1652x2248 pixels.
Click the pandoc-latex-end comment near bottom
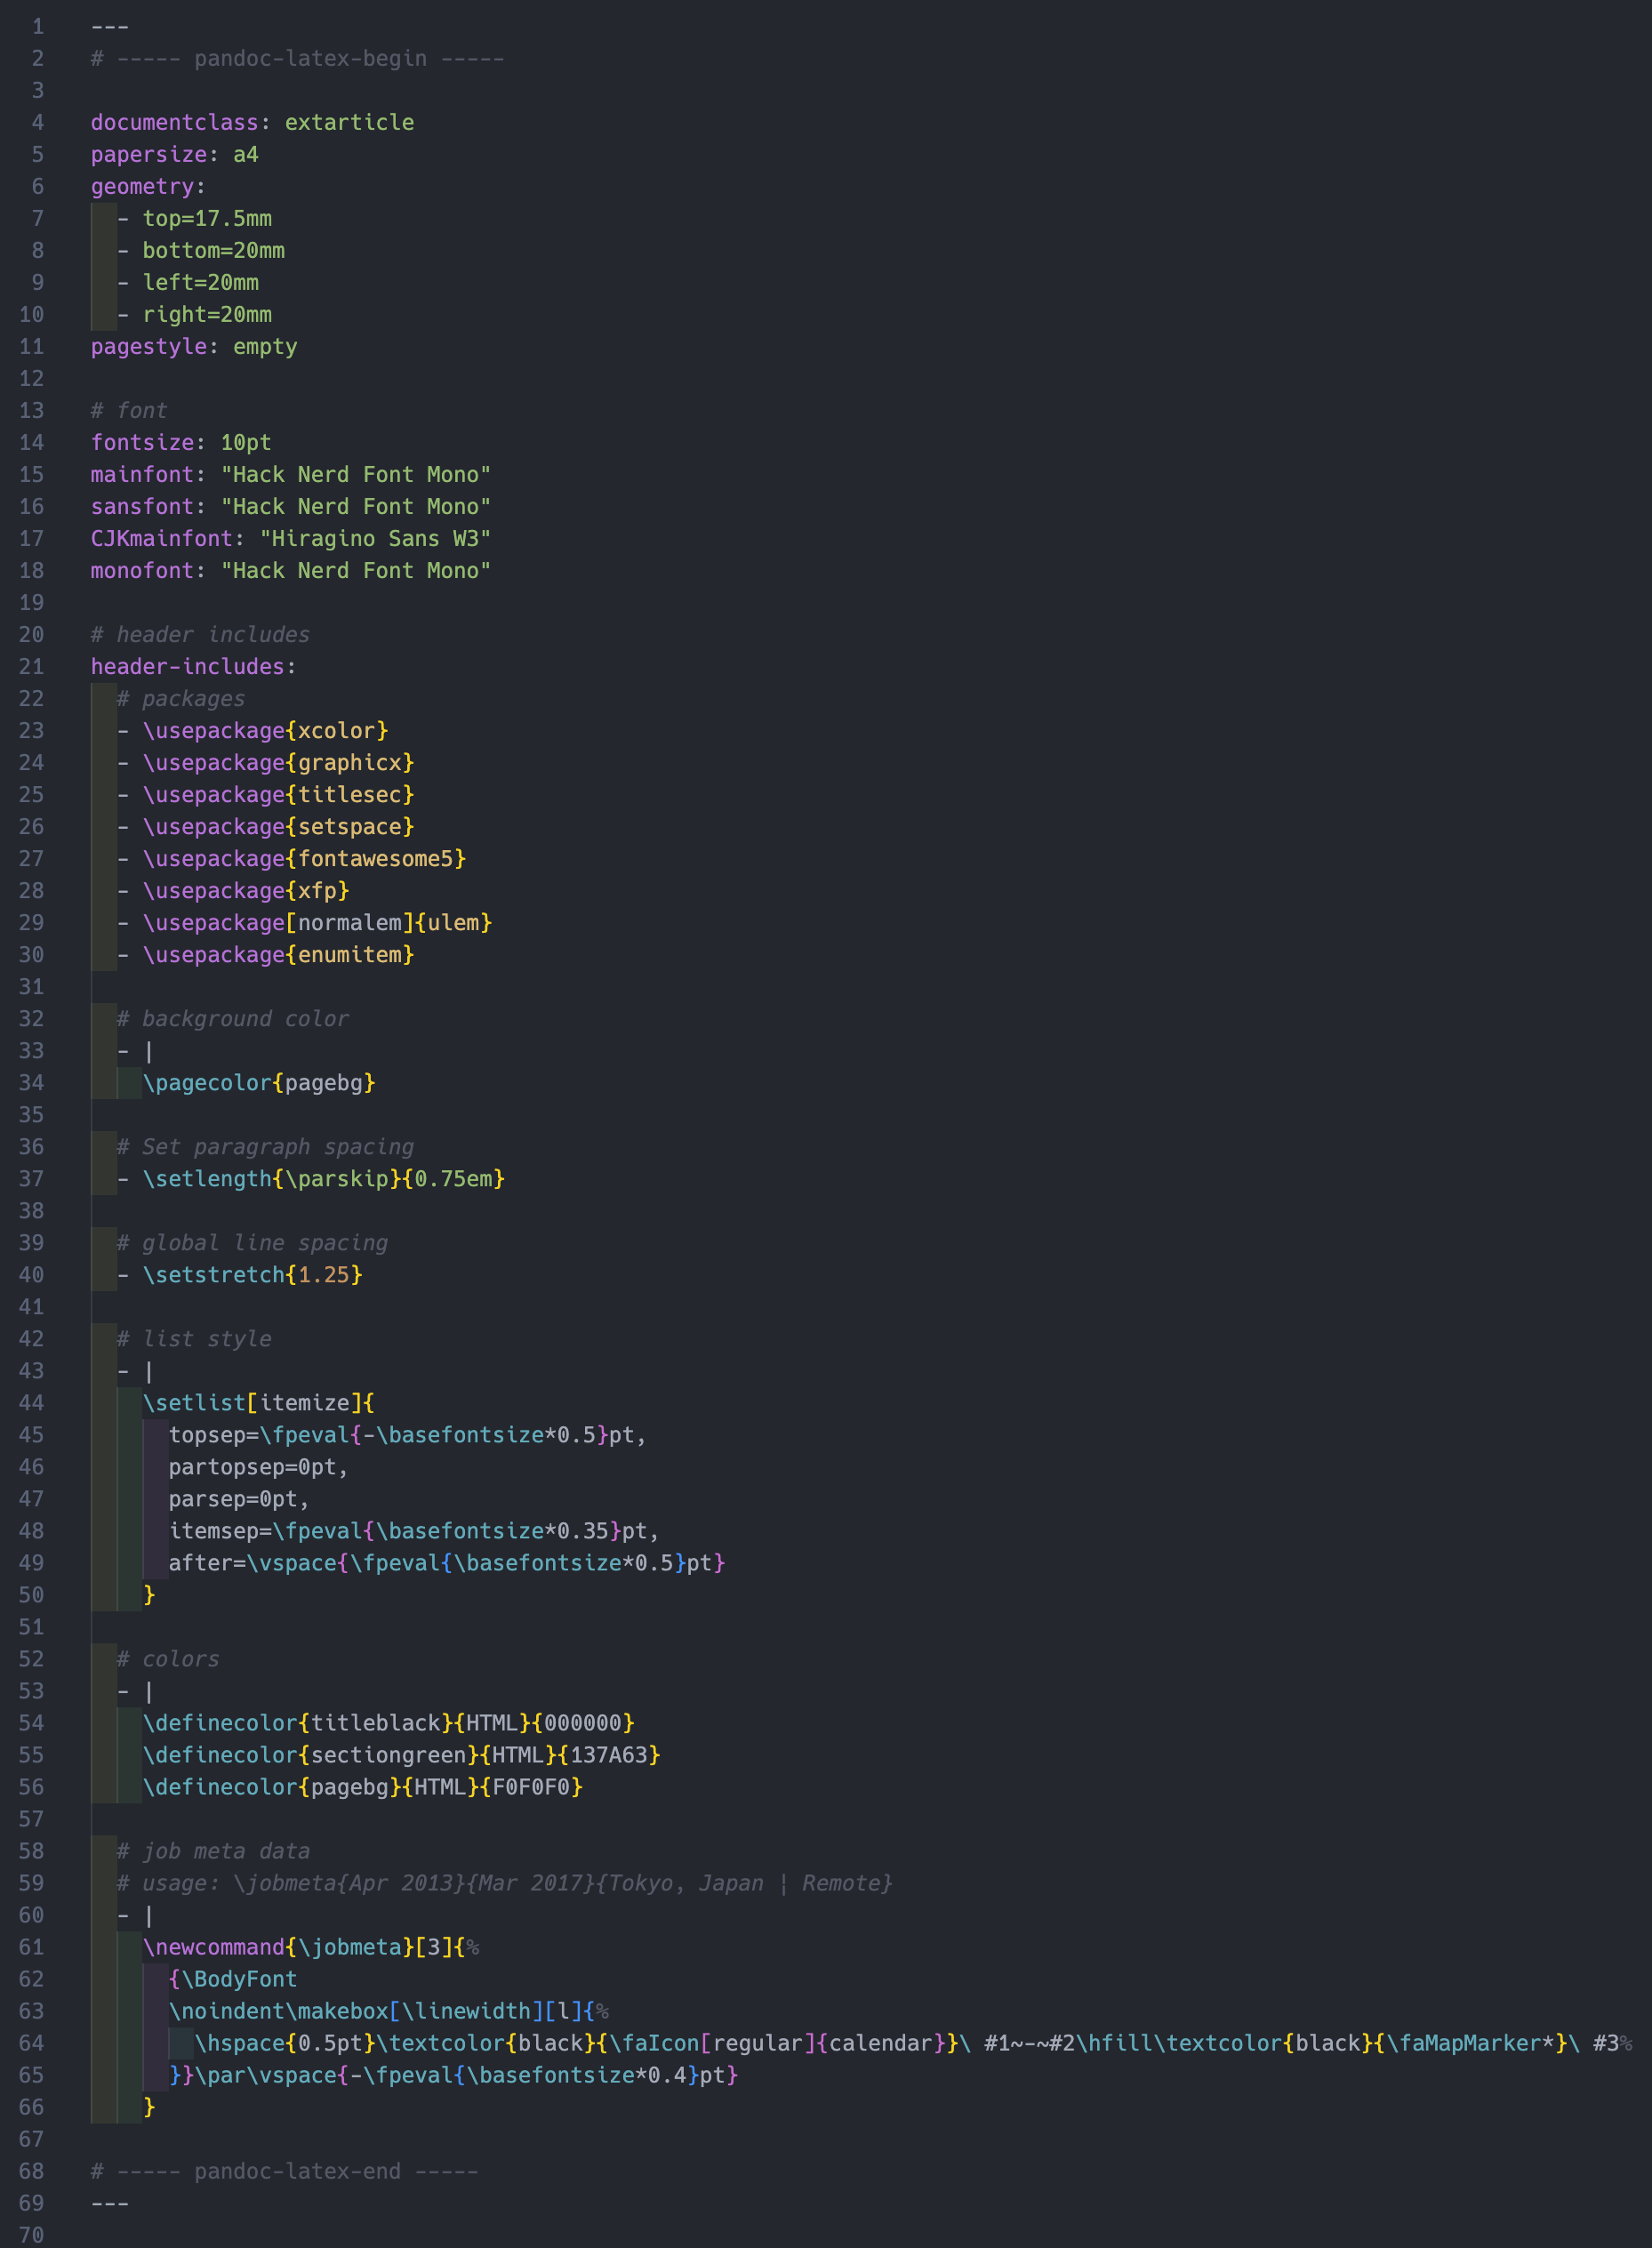point(285,2171)
